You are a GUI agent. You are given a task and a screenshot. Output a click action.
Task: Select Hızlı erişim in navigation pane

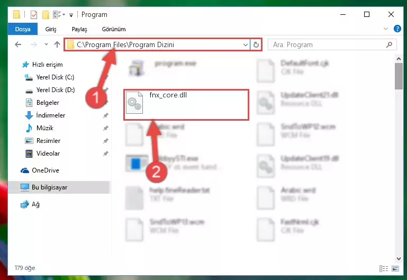point(47,65)
